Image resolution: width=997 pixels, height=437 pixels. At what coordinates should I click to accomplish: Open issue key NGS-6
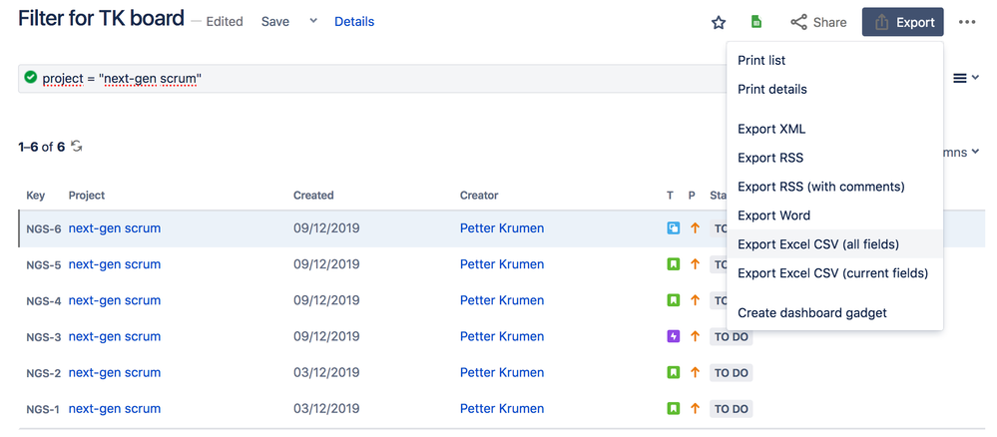click(x=43, y=229)
